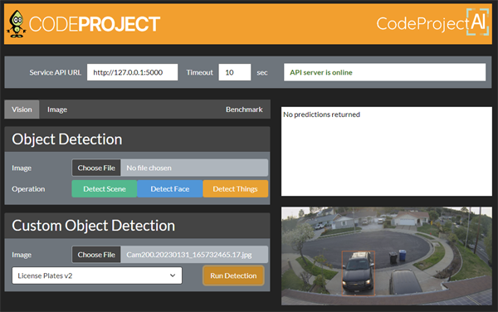Click the Service API URL label
498x312 pixels.
coord(56,72)
